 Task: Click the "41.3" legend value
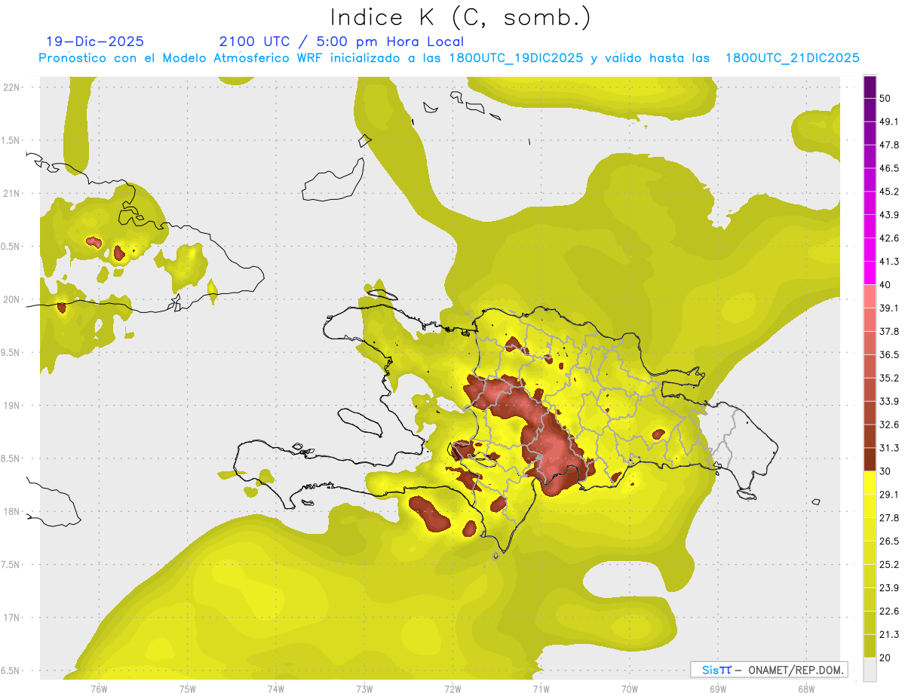coord(889,262)
